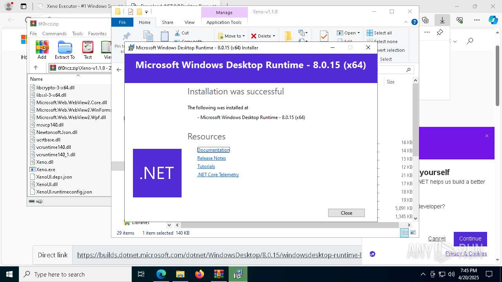Click WinRAR Test toolbar icon
This screenshot has width=502, height=282.
[88, 50]
